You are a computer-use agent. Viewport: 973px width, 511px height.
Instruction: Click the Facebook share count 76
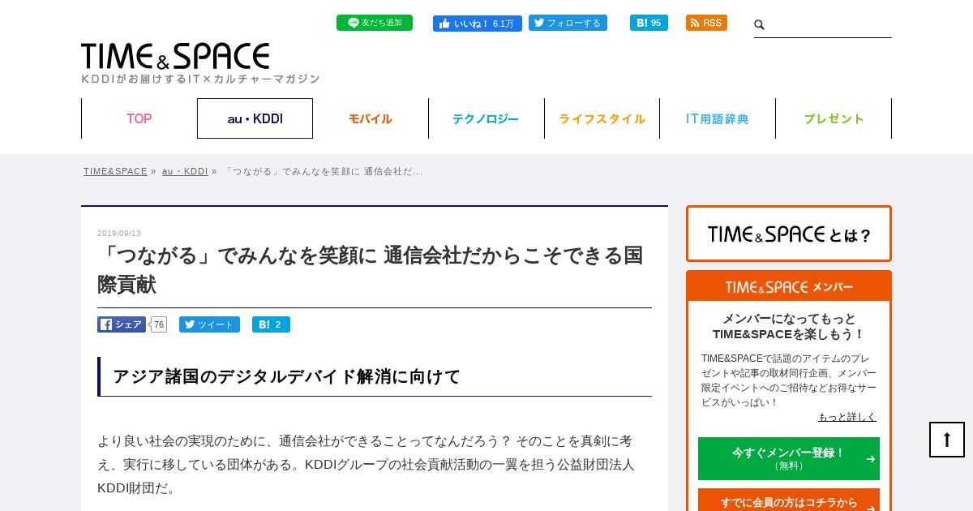tap(159, 324)
